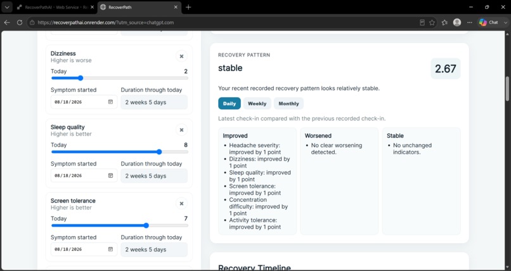Viewport: 511px width, 271px height.
Task: Click the address bar URL
Action: point(106,22)
